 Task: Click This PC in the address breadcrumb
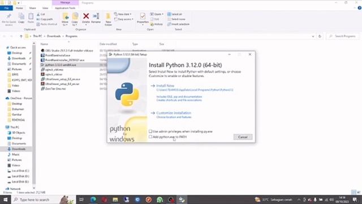coord(37,36)
